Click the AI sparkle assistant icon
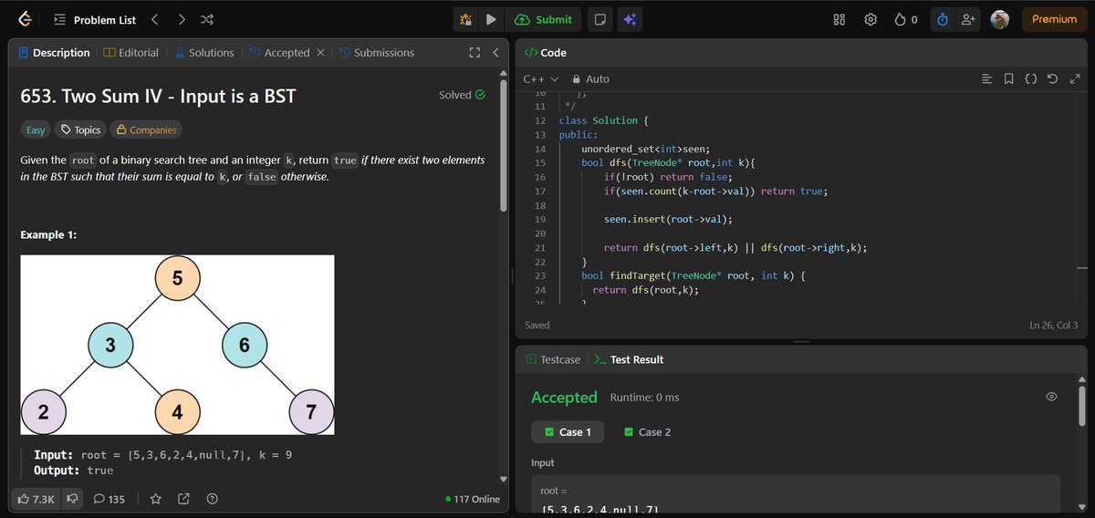The width and height of the screenshot is (1095, 518). (628, 19)
